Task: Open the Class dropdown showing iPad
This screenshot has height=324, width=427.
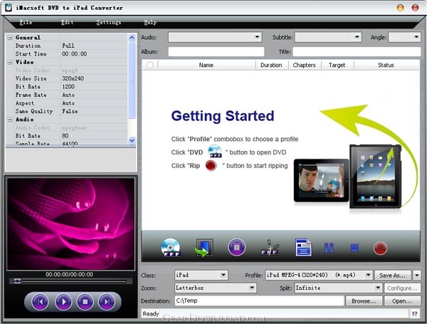Action: coord(223,275)
